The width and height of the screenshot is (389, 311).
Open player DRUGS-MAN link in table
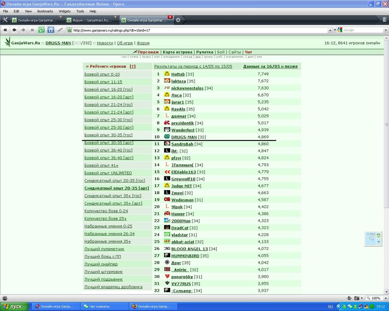point(184,137)
